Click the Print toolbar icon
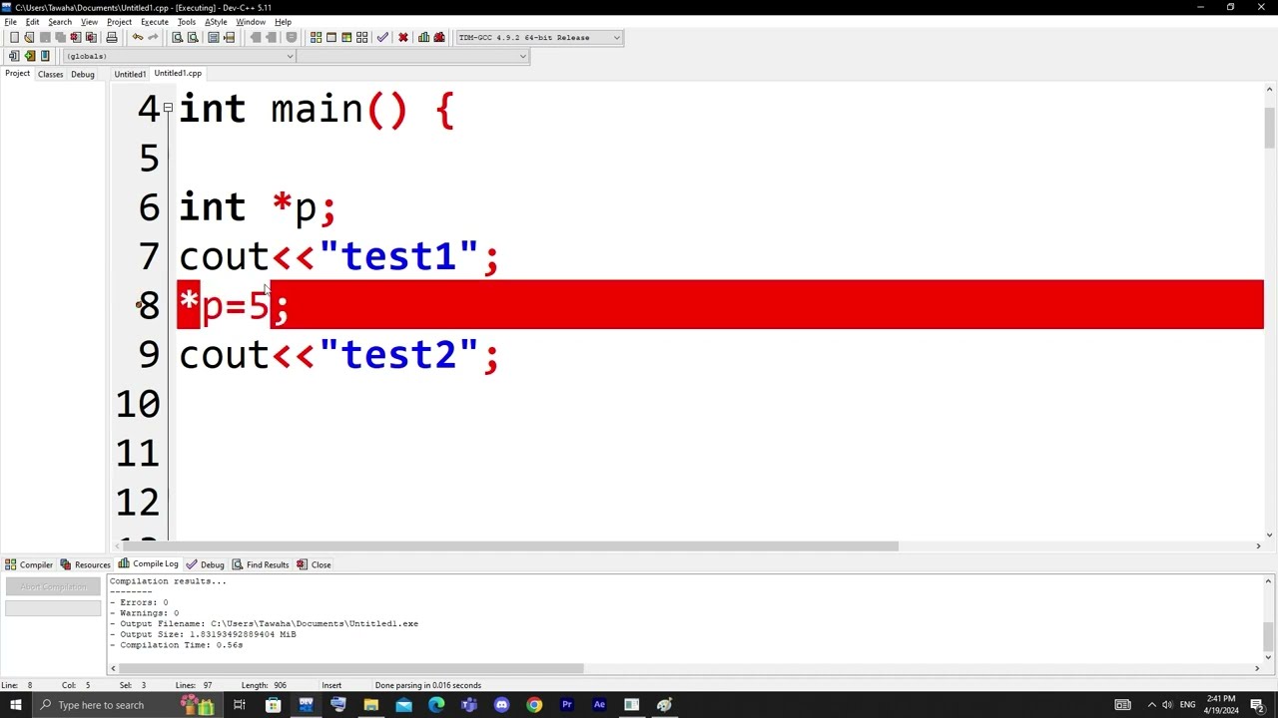This screenshot has height=718, width=1278. pos(112,37)
